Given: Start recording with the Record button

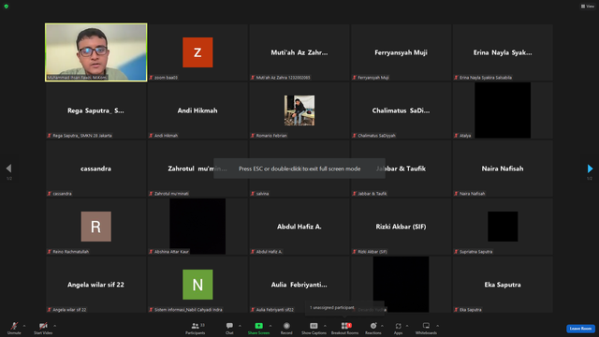Looking at the screenshot, I should coord(286,328).
